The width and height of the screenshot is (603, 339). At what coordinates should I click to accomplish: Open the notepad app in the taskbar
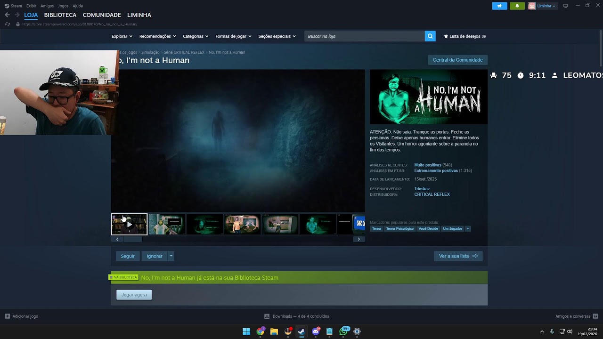329,331
